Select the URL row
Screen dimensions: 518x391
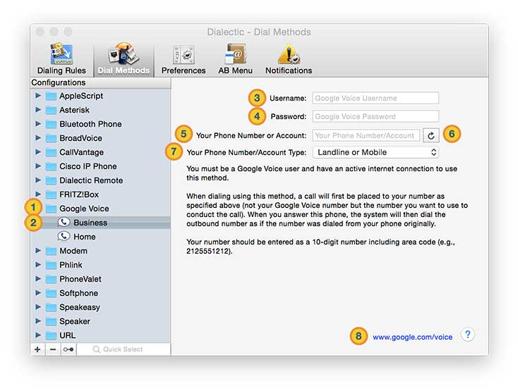100,335
